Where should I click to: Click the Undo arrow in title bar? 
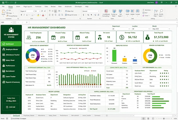[x=7, y=3]
